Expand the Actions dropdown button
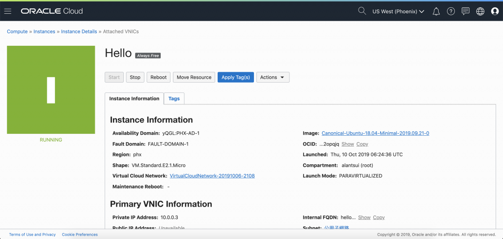Viewport: 503px width, 239px height. [x=273, y=77]
